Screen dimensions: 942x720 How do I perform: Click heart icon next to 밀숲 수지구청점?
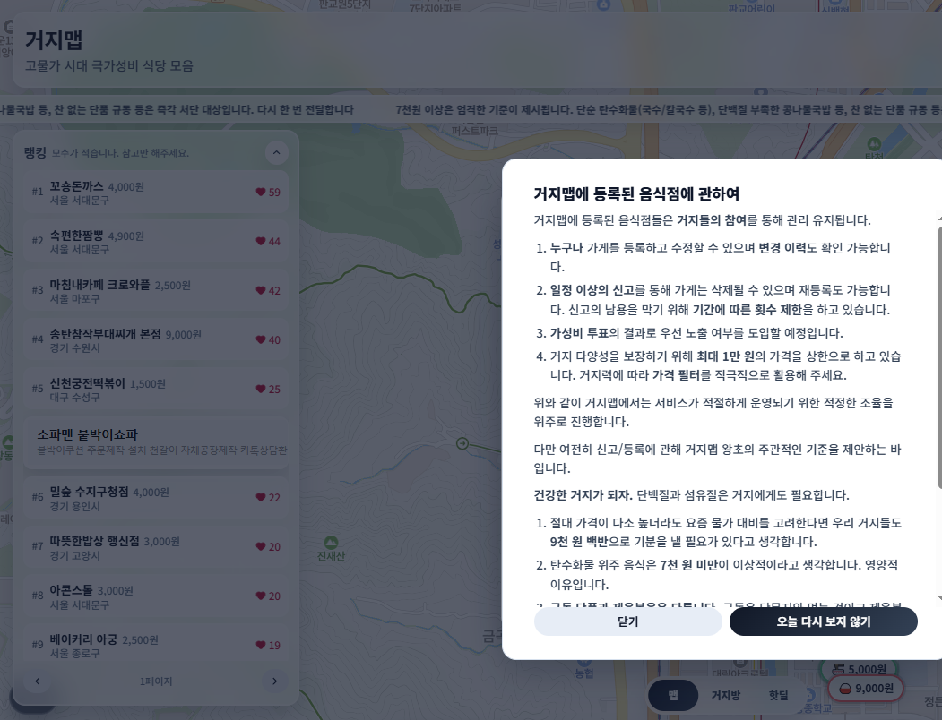tap(261, 497)
